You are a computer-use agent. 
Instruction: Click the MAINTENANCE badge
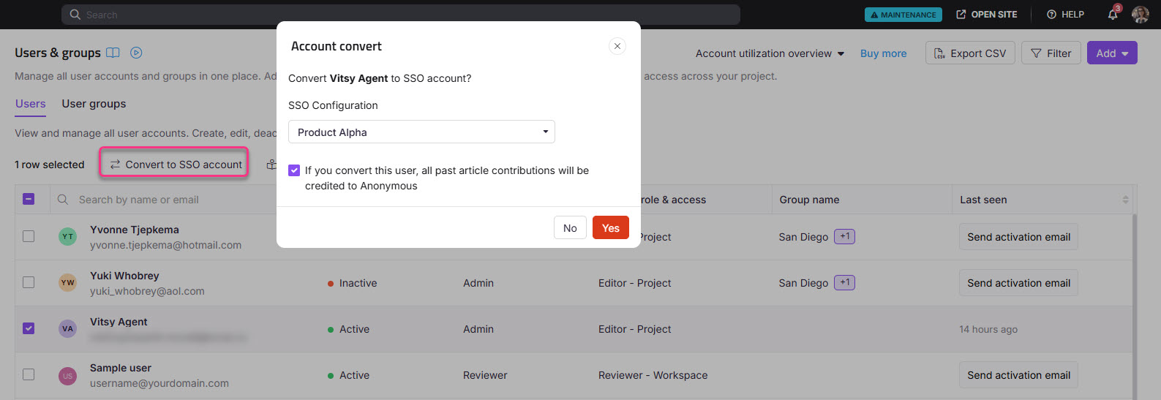click(903, 15)
